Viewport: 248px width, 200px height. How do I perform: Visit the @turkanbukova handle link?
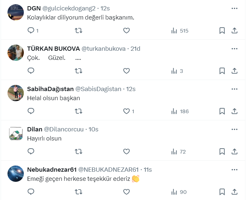(x=103, y=49)
